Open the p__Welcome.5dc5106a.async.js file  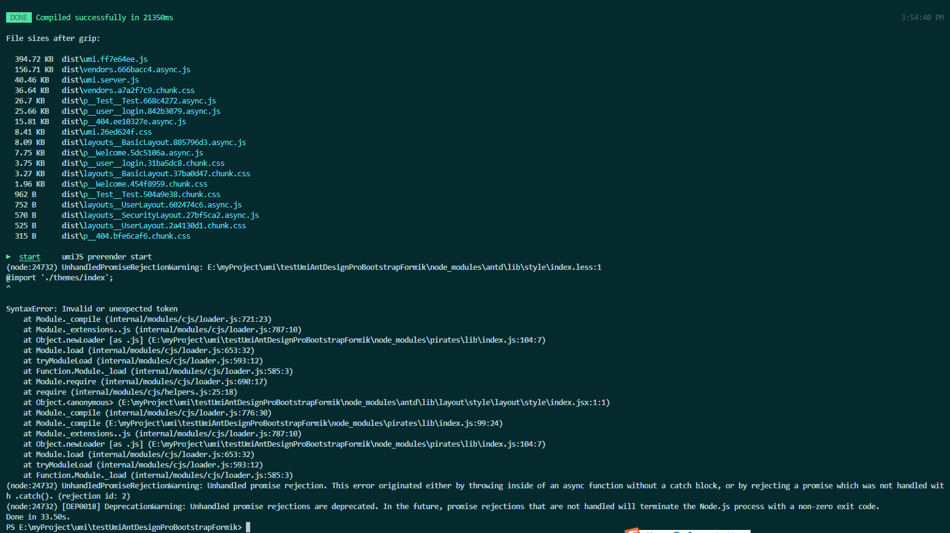click(132, 152)
